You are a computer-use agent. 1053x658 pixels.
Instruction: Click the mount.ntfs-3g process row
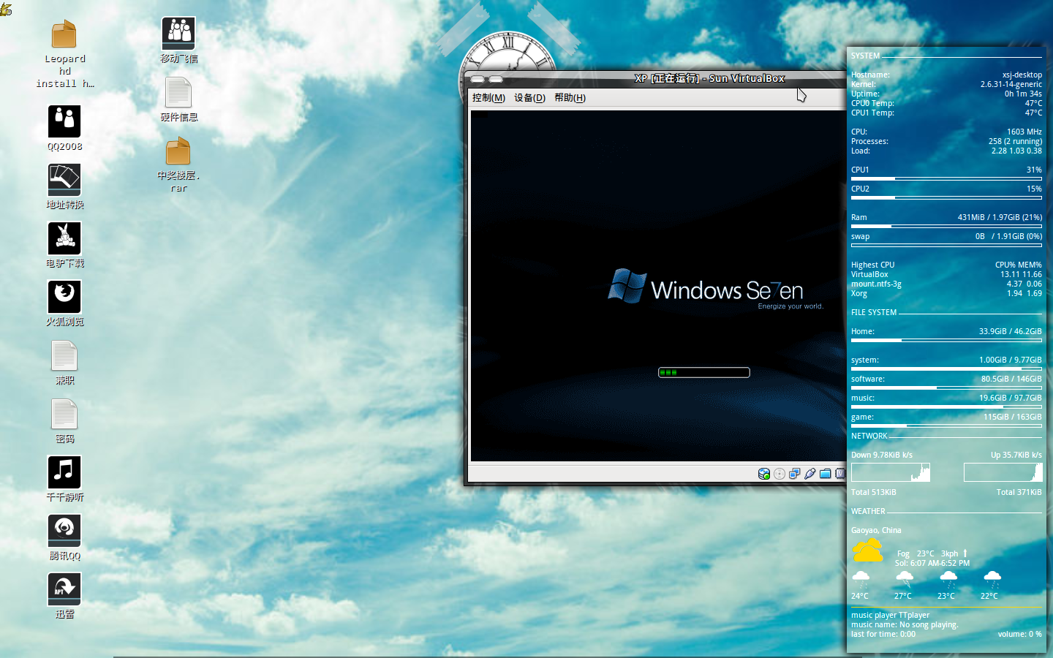[x=946, y=284]
